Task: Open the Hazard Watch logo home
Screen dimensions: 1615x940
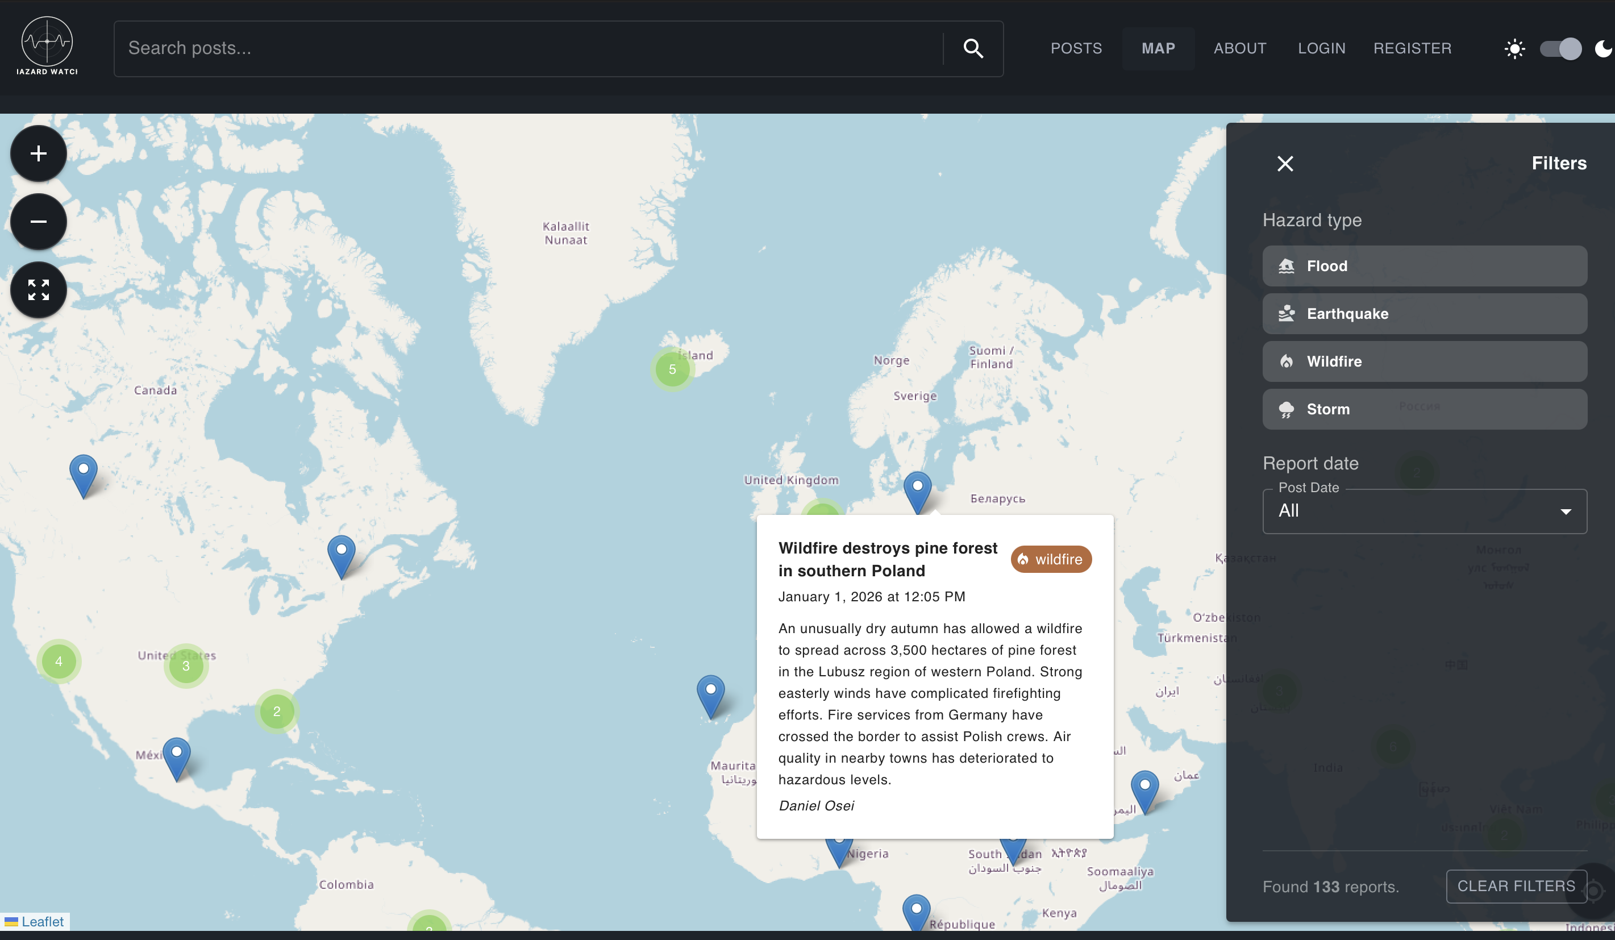Action: 47,47
